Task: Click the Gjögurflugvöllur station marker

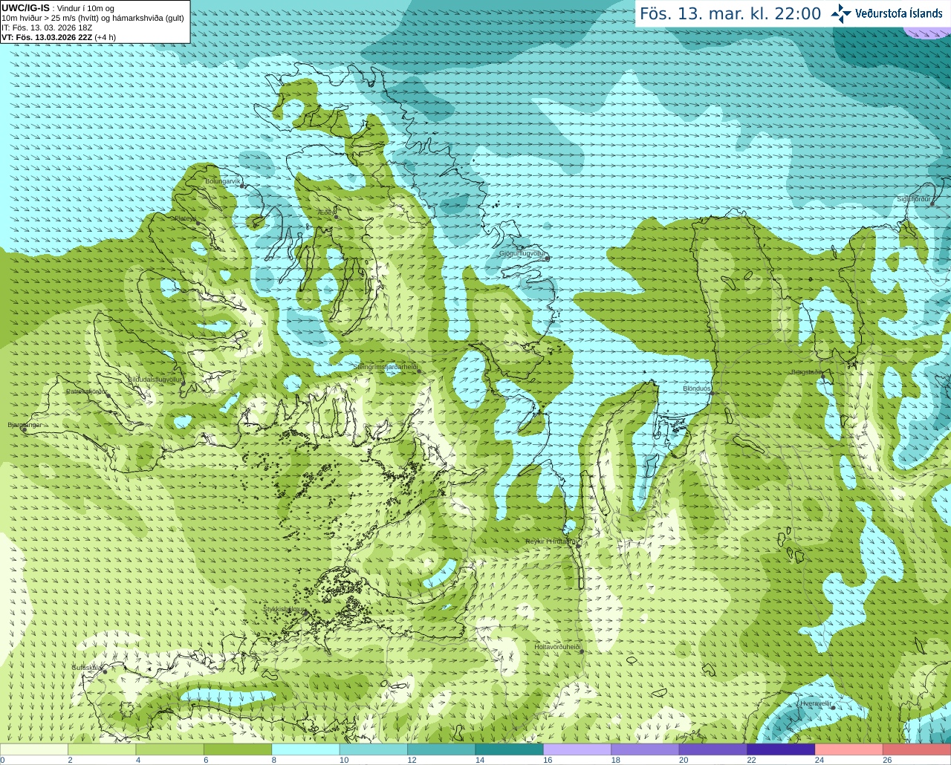Action: [548, 258]
